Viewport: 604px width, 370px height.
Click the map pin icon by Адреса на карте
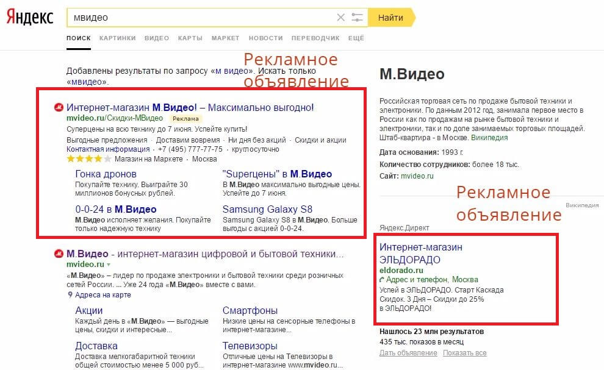[x=70, y=295]
